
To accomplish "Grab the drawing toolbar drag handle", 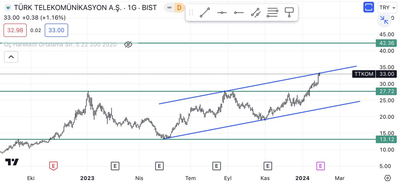I will pyautogui.click(x=191, y=13).
